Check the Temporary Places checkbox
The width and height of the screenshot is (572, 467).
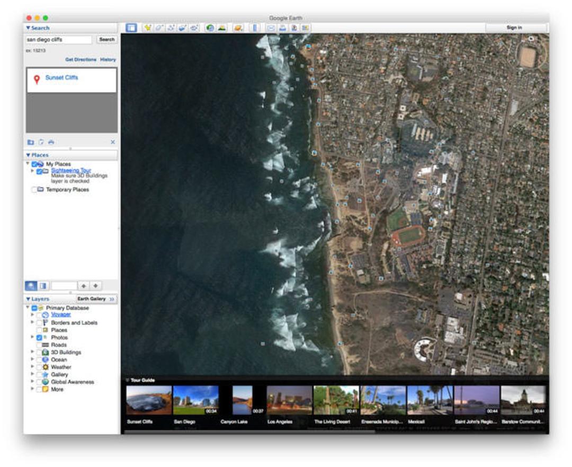pos(34,189)
